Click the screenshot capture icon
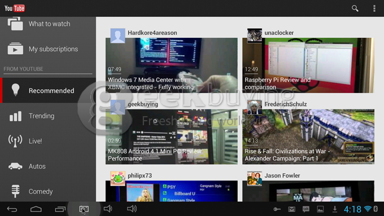The width and height of the screenshot is (384, 216). pos(84,209)
